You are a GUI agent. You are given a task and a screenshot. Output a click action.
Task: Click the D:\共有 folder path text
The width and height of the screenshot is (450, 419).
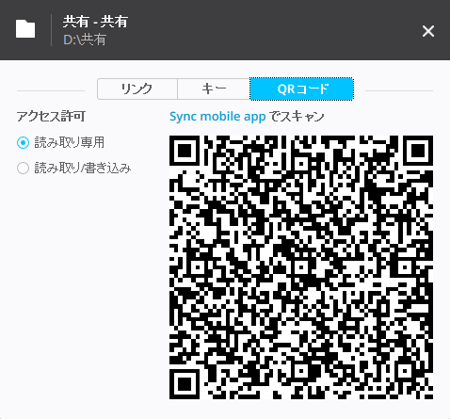click(85, 40)
